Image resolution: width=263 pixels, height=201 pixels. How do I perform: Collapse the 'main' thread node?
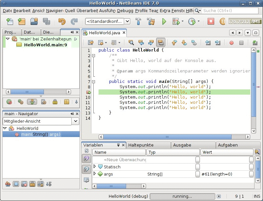point(8,39)
